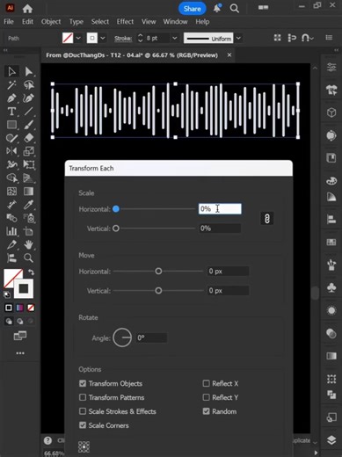Select the Hand tool
Screen dimensions: 342x457
point(28,244)
